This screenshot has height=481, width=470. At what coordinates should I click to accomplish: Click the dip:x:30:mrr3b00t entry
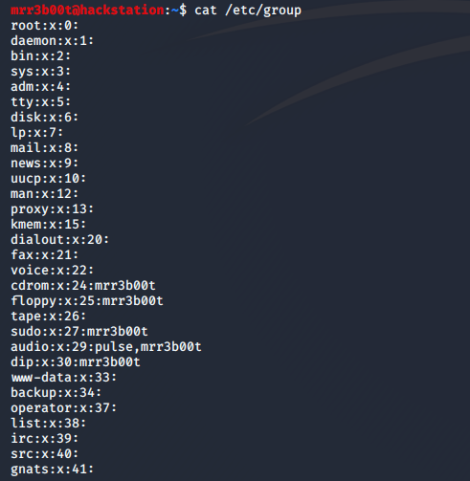click(76, 362)
